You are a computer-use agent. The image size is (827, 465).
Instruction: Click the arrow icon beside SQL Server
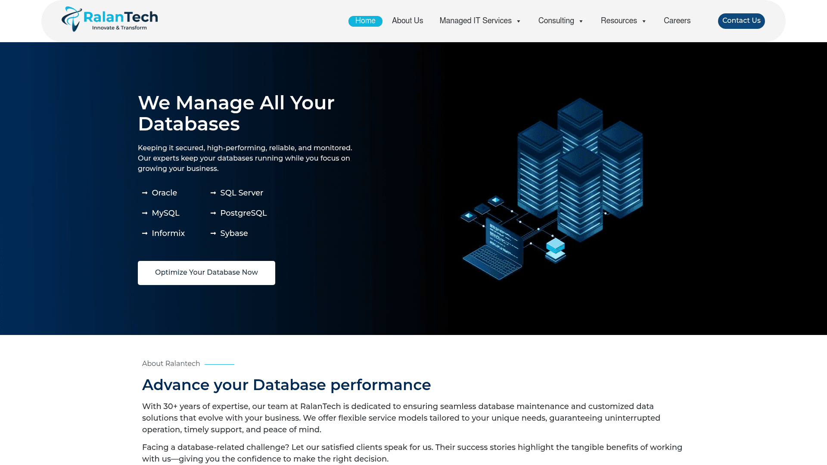pyautogui.click(x=214, y=193)
